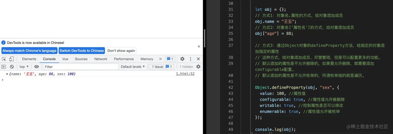Open the Memory tab

[147, 59]
